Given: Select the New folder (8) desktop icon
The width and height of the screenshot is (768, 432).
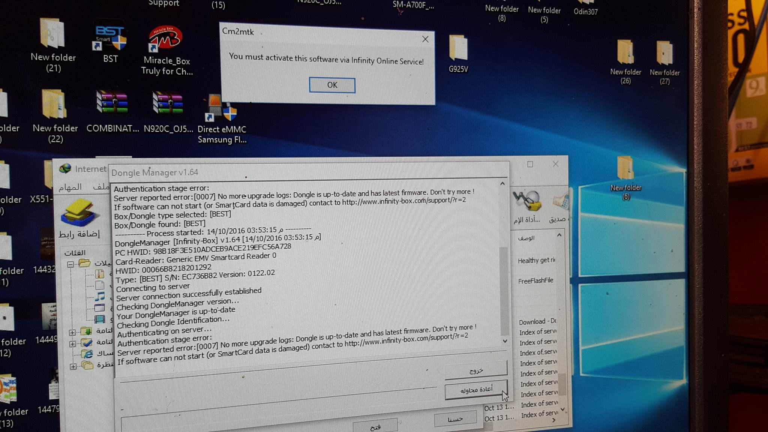Looking at the screenshot, I should pos(502,13).
